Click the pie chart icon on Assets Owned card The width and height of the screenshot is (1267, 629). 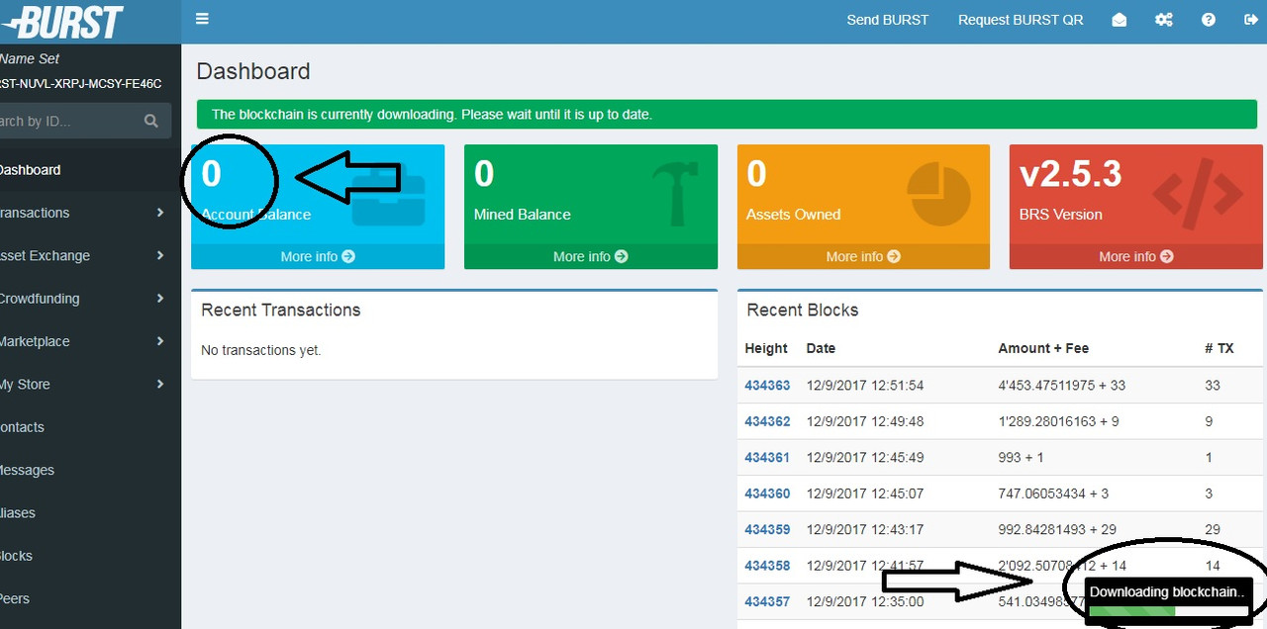pos(939,193)
